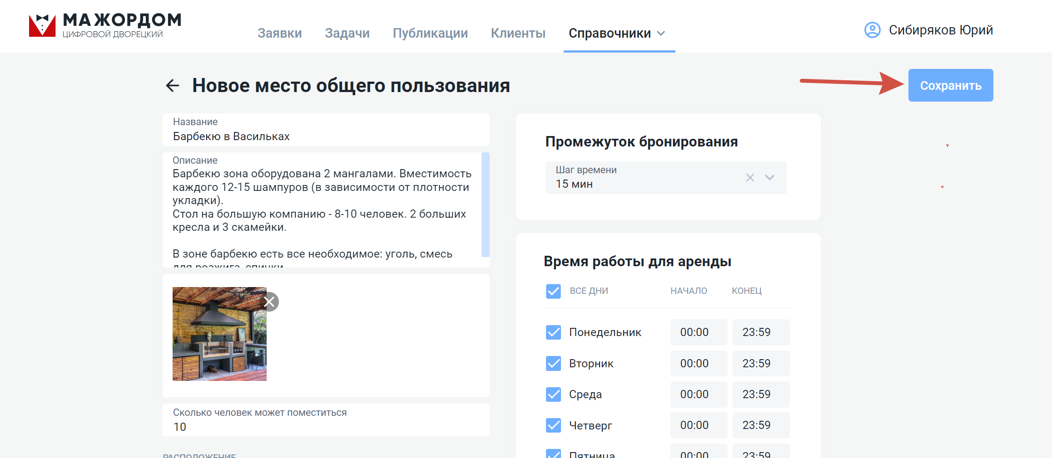Clear the time step value with X

pyautogui.click(x=750, y=178)
